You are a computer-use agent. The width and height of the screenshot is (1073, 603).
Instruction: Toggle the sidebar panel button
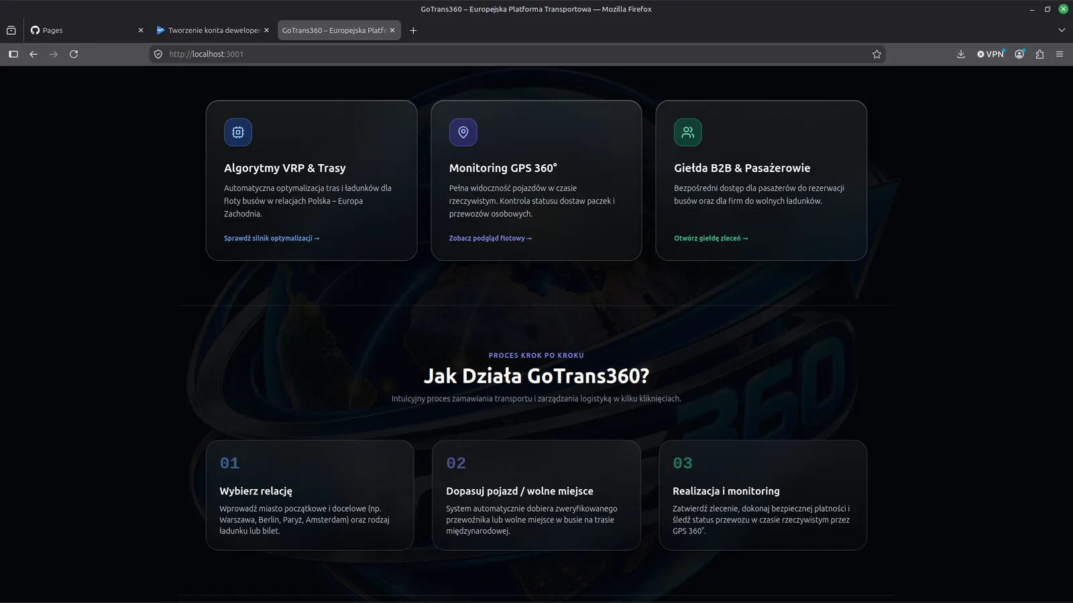tap(13, 54)
